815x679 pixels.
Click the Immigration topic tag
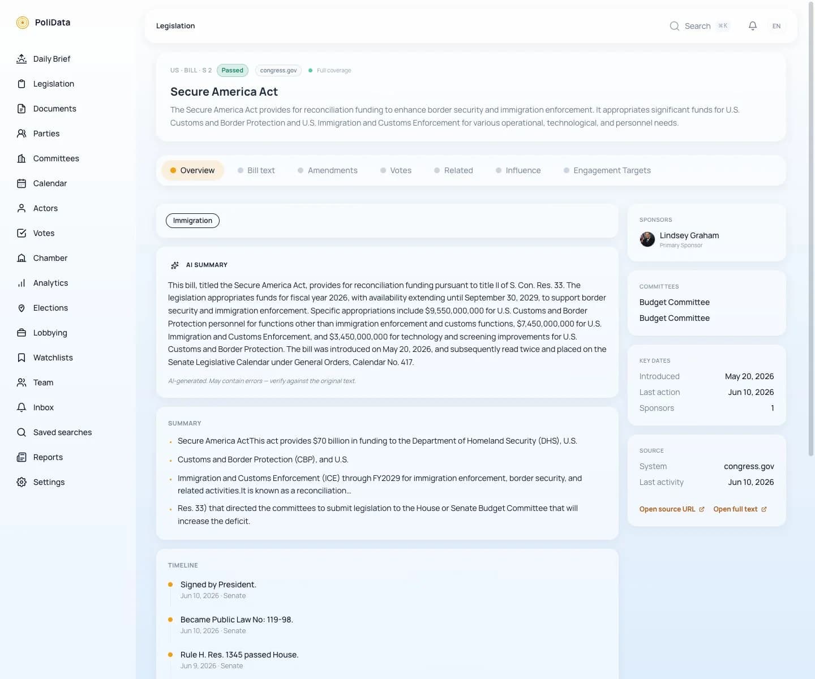tap(192, 221)
